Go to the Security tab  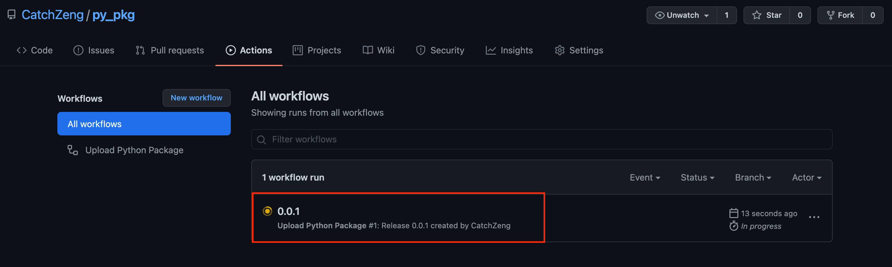pyautogui.click(x=440, y=51)
